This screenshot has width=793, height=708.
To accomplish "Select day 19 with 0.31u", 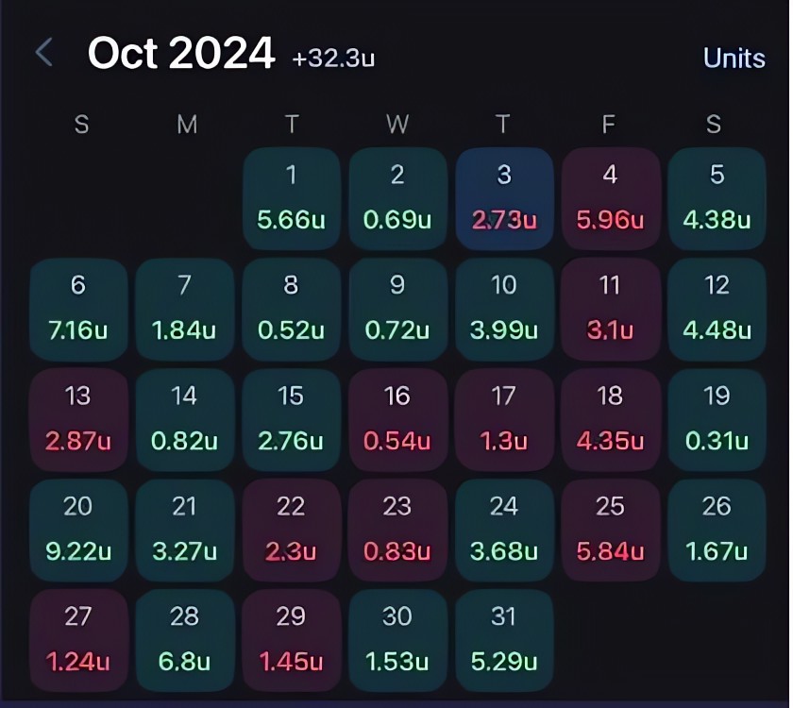I will pyautogui.click(x=717, y=420).
